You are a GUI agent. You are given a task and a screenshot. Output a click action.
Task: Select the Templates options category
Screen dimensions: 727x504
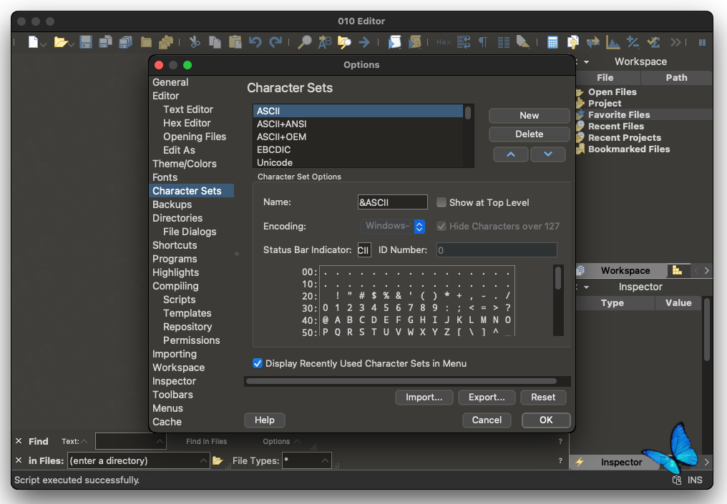tap(187, 314)
